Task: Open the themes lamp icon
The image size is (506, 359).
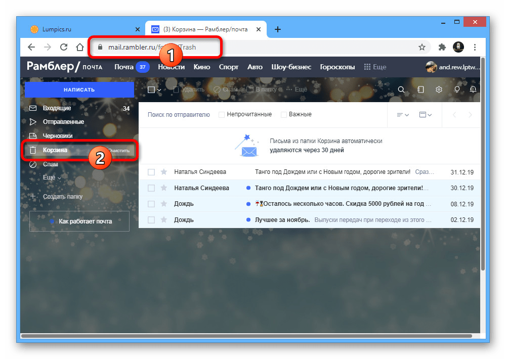Action: [x=457, y=89]
